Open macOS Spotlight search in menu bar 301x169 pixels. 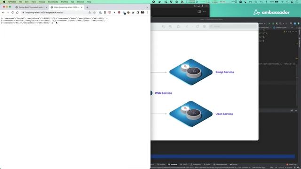[287, 2]
